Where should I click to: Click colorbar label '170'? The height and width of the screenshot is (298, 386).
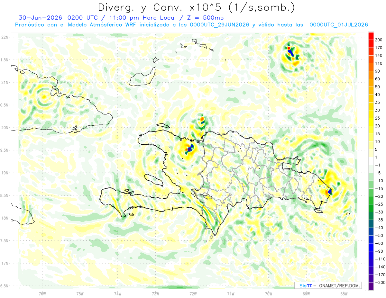pos(379,48)
